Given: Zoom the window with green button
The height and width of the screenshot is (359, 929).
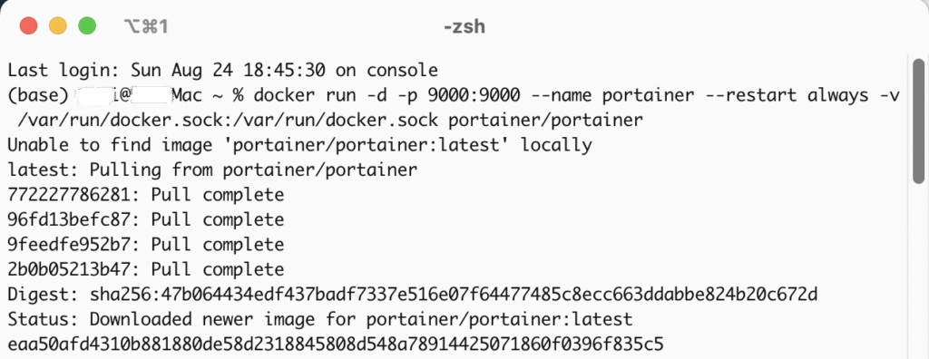Looking at the screenshot, I should tap(87, 26).
